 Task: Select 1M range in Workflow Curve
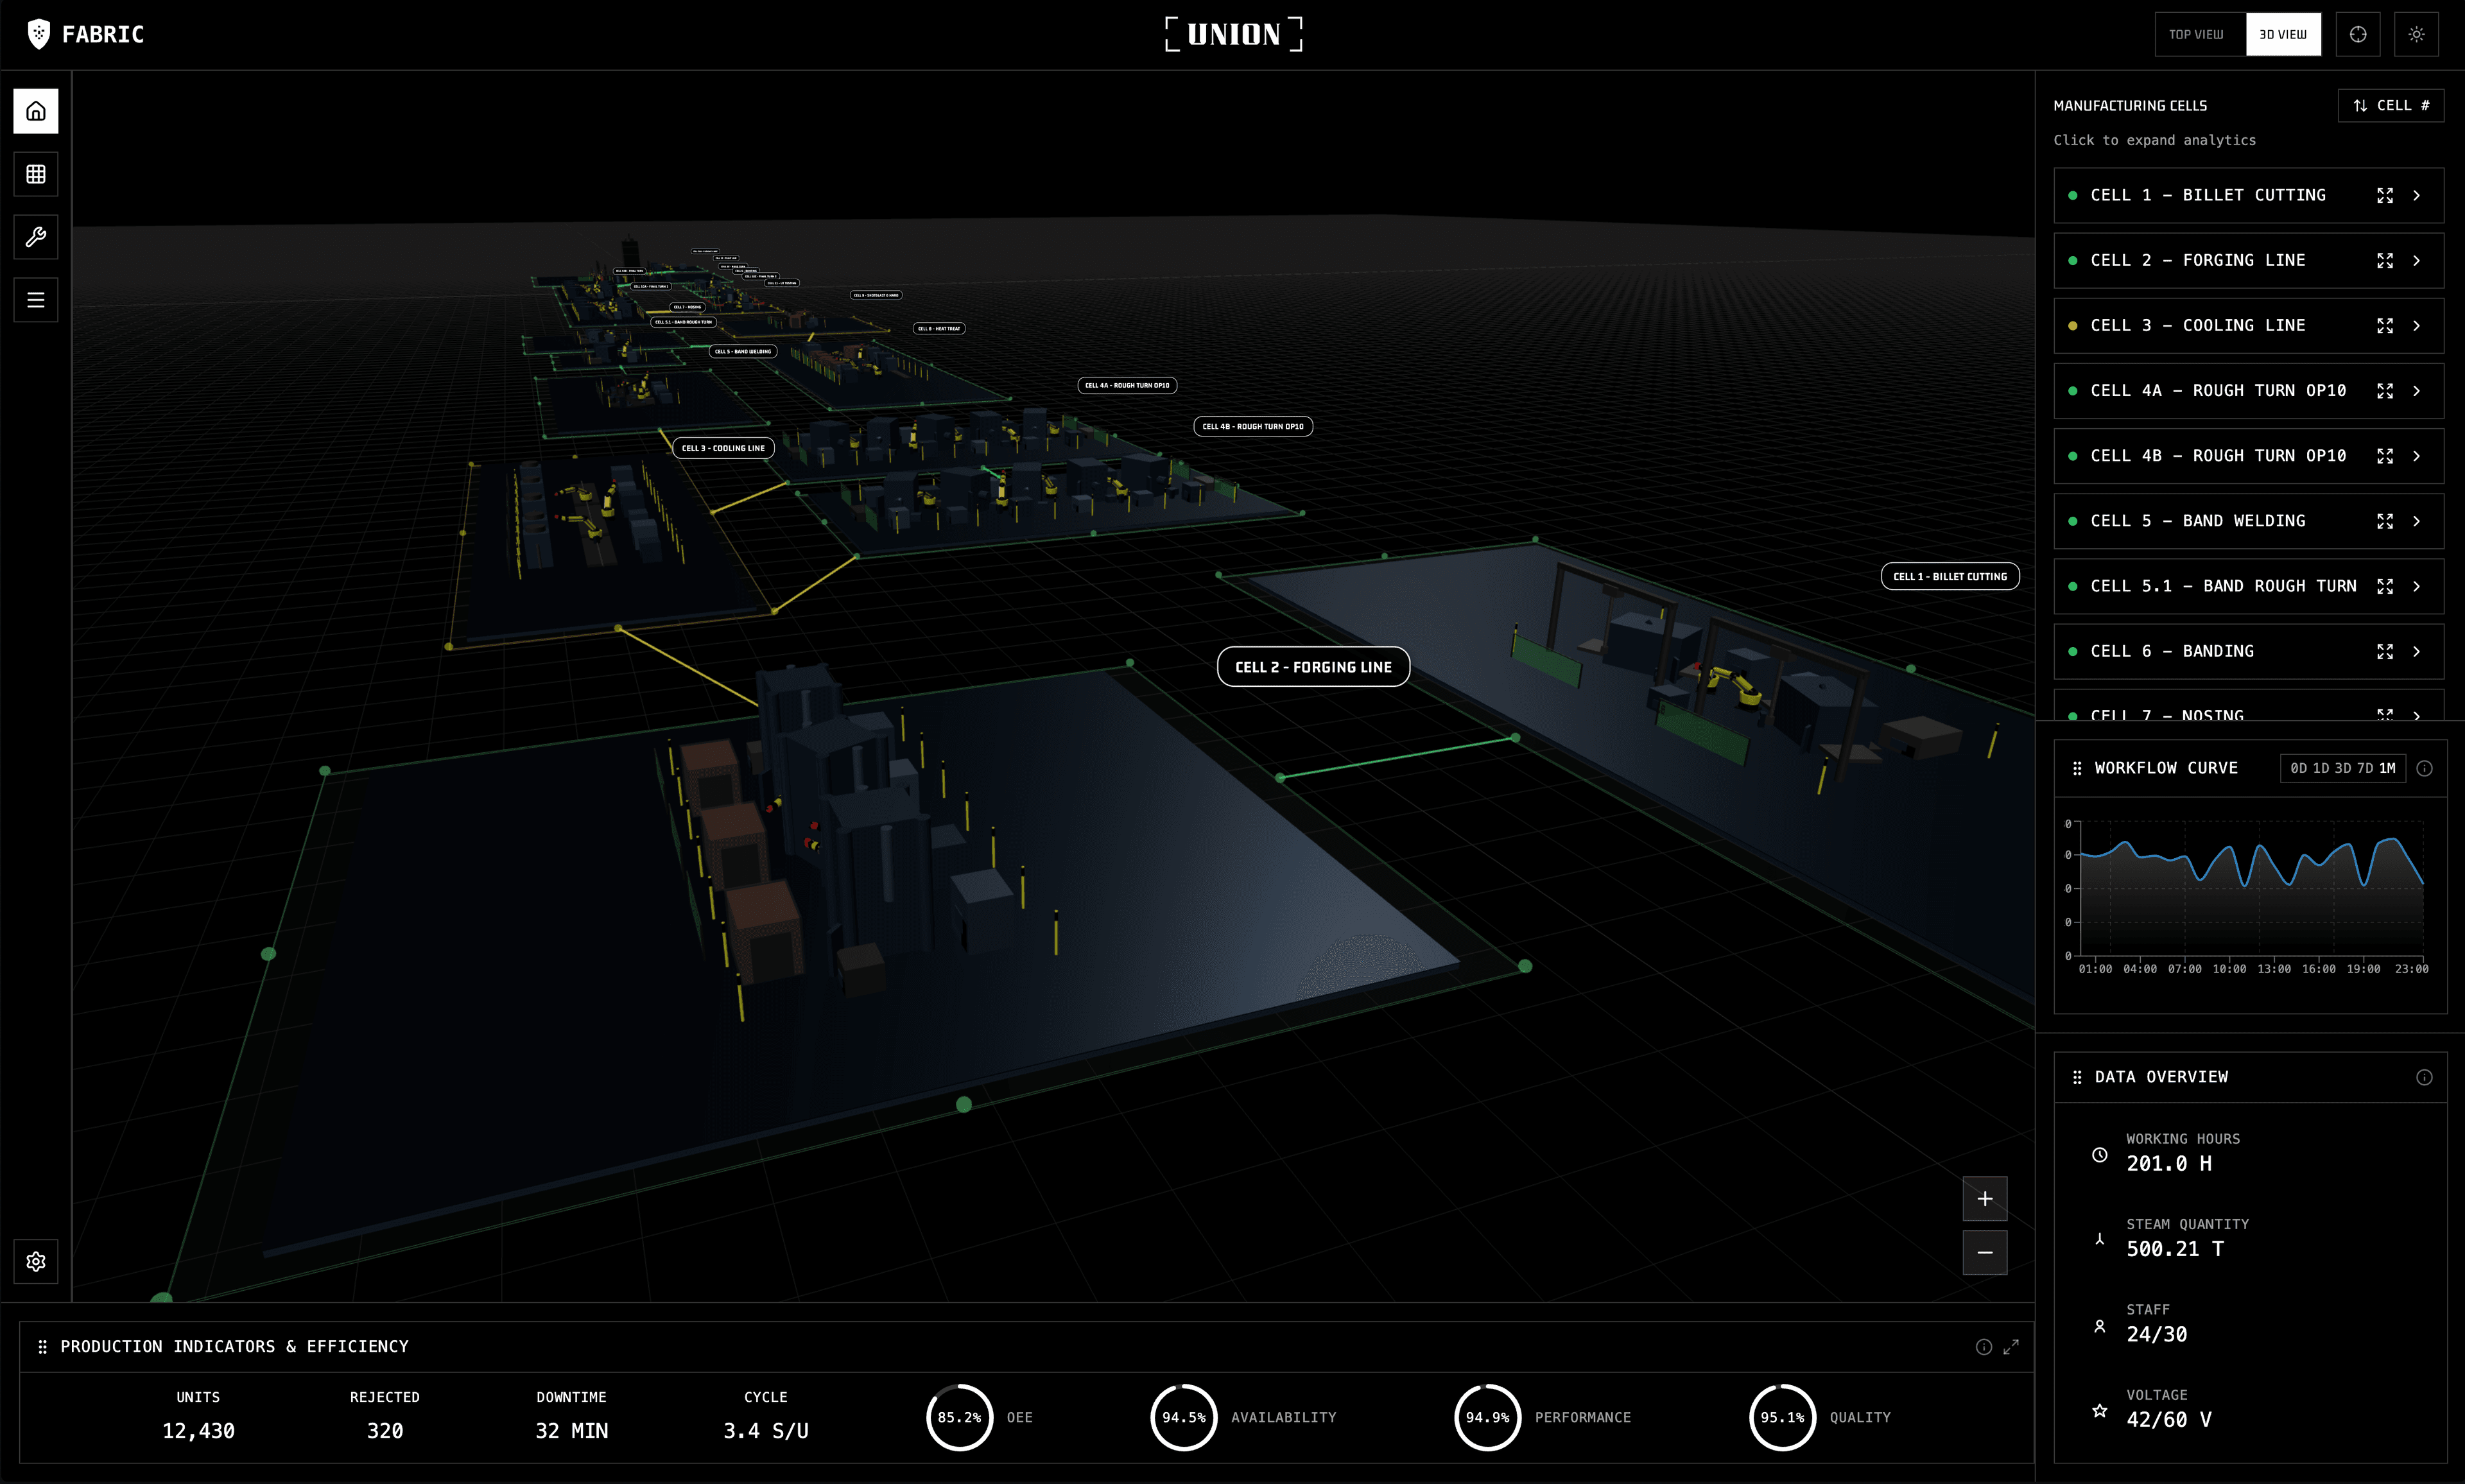[x=2387, y=768]
